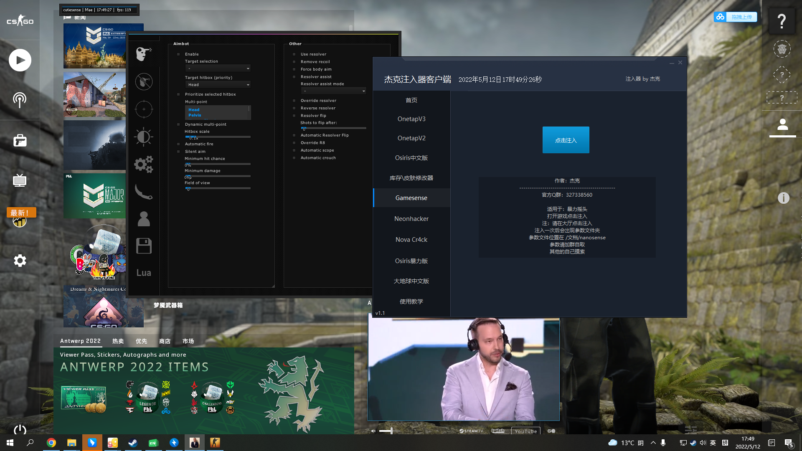This screenshot has height=451, width=802.
Task: Toggle Prioritize selected hitbox checkbox
Action: [178, 94]
